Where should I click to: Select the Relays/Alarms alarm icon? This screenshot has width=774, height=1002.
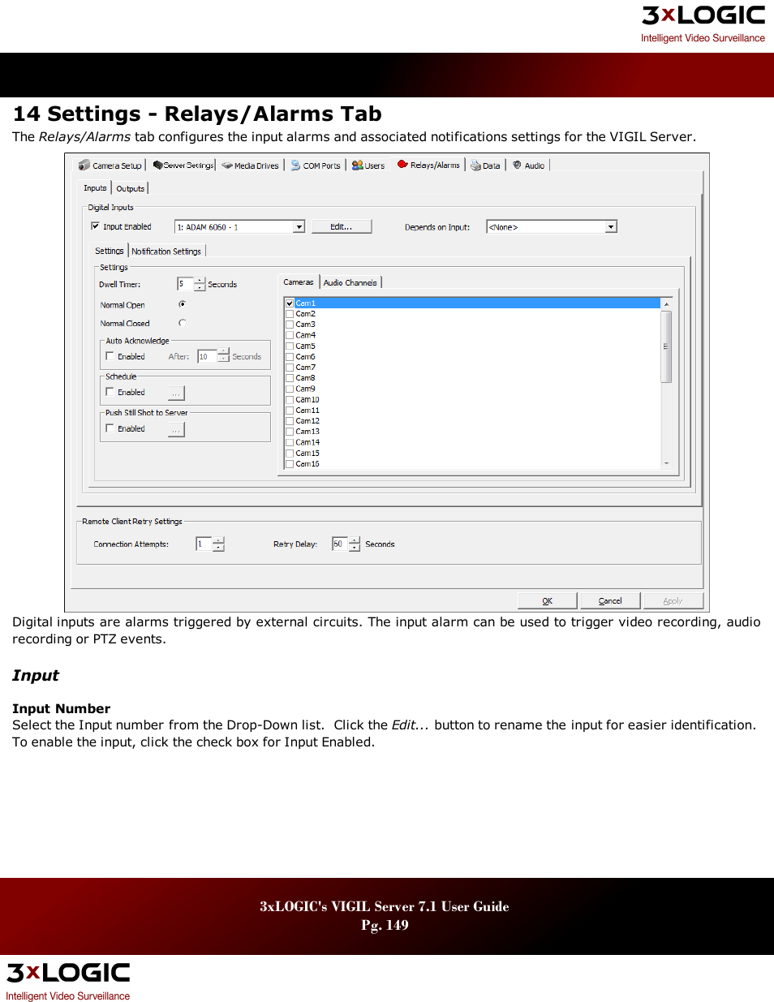pos(403,163)
